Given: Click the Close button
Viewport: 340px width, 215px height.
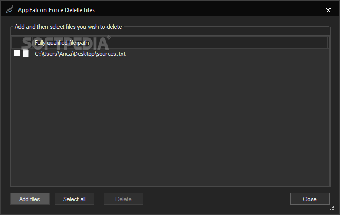Looking at the screenshot, I should (x=310, y=199).
